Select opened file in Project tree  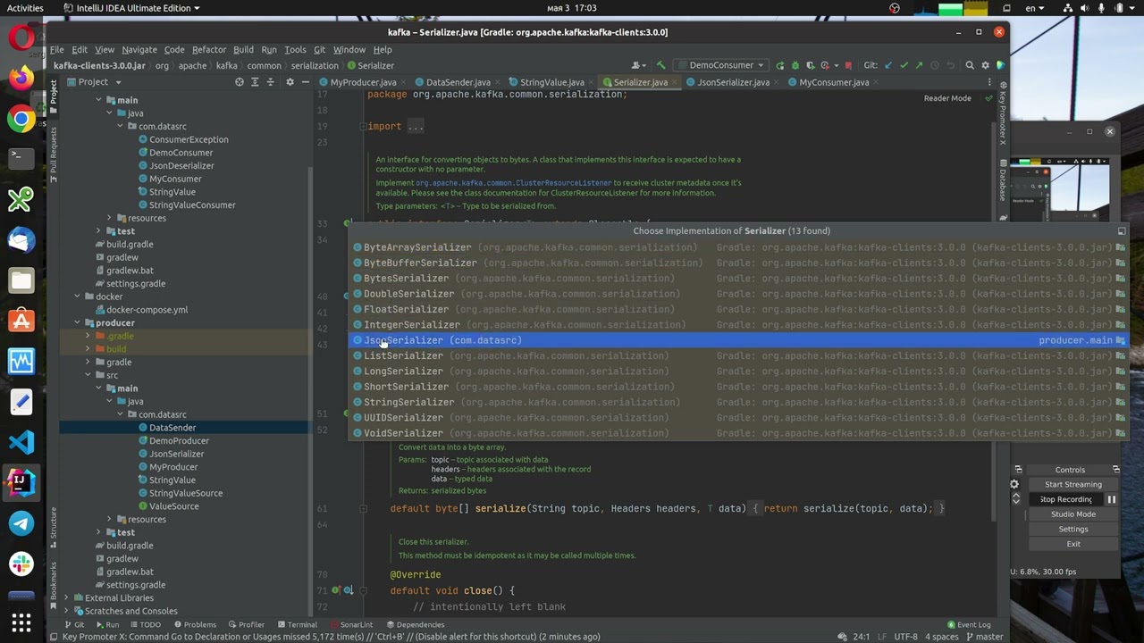(x=239, y=82)
